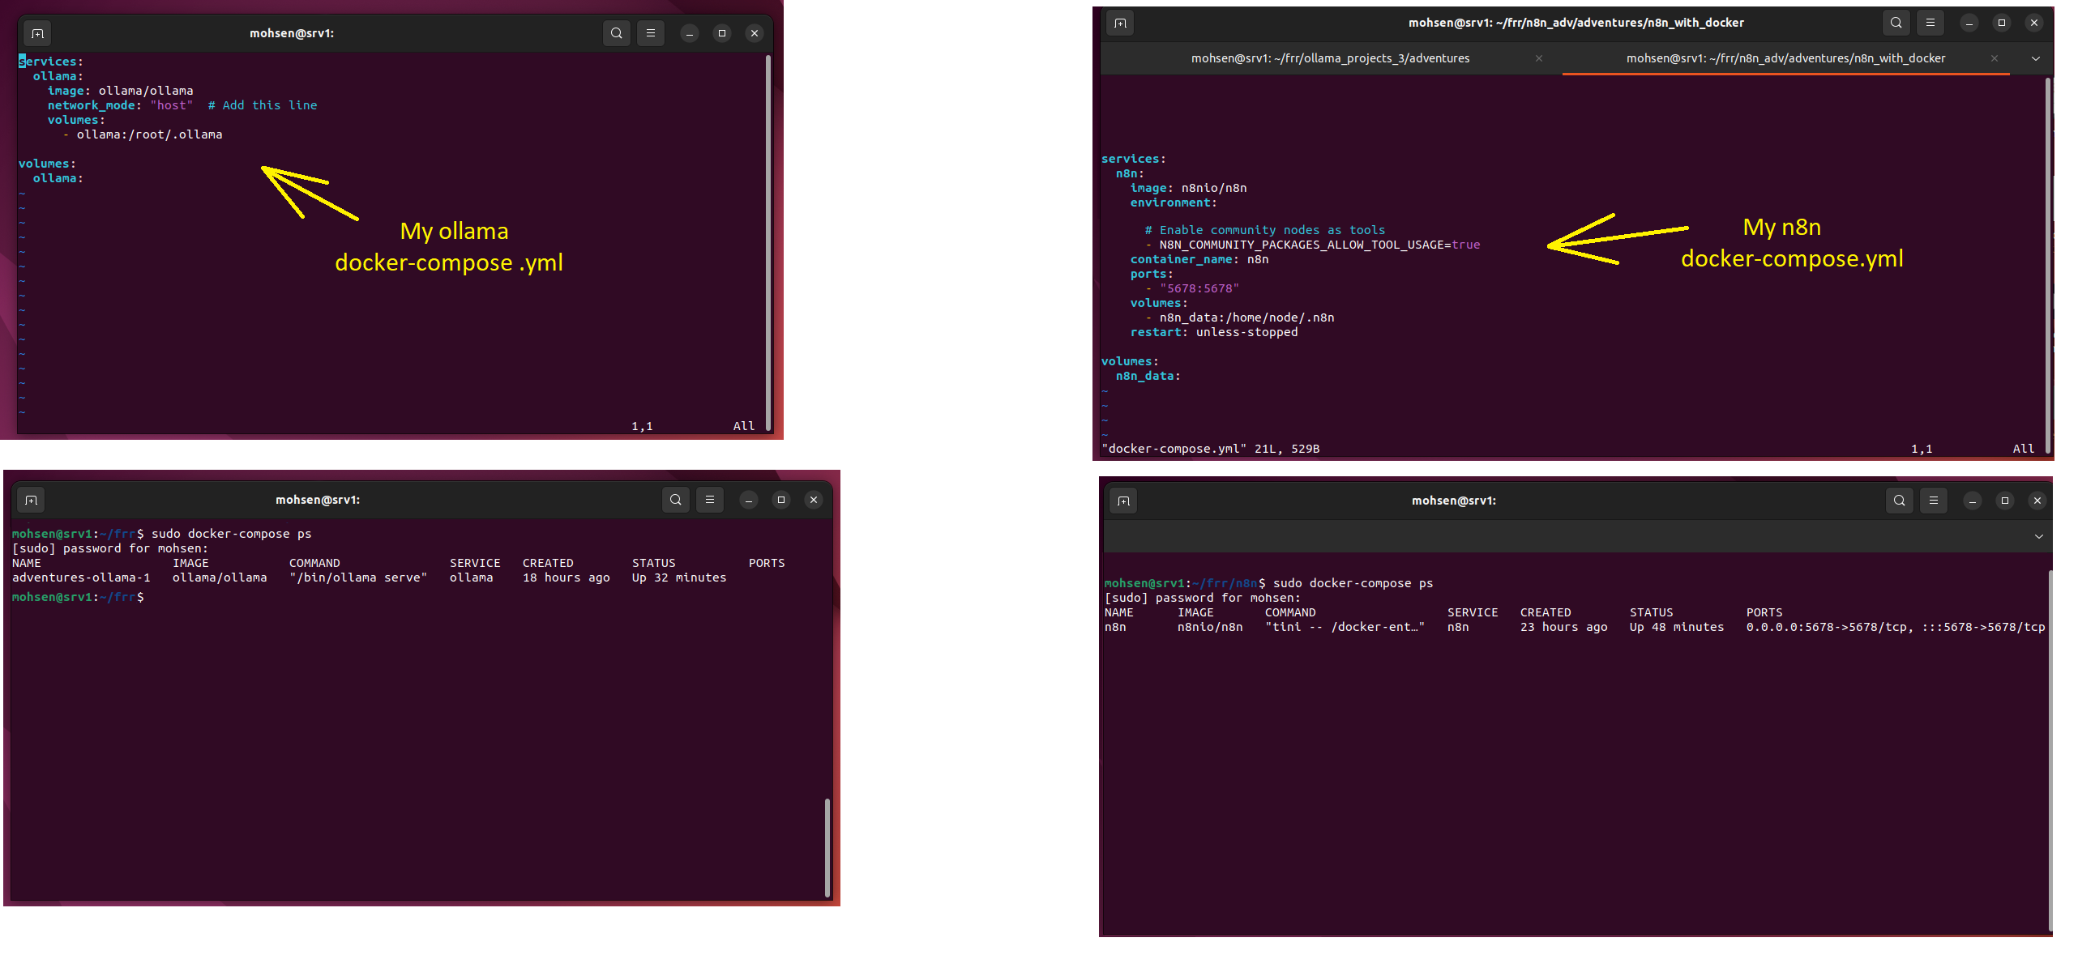Open hamburger menu in ollama ps terminal
This screenshot has height=959, width=2078.
710,500
